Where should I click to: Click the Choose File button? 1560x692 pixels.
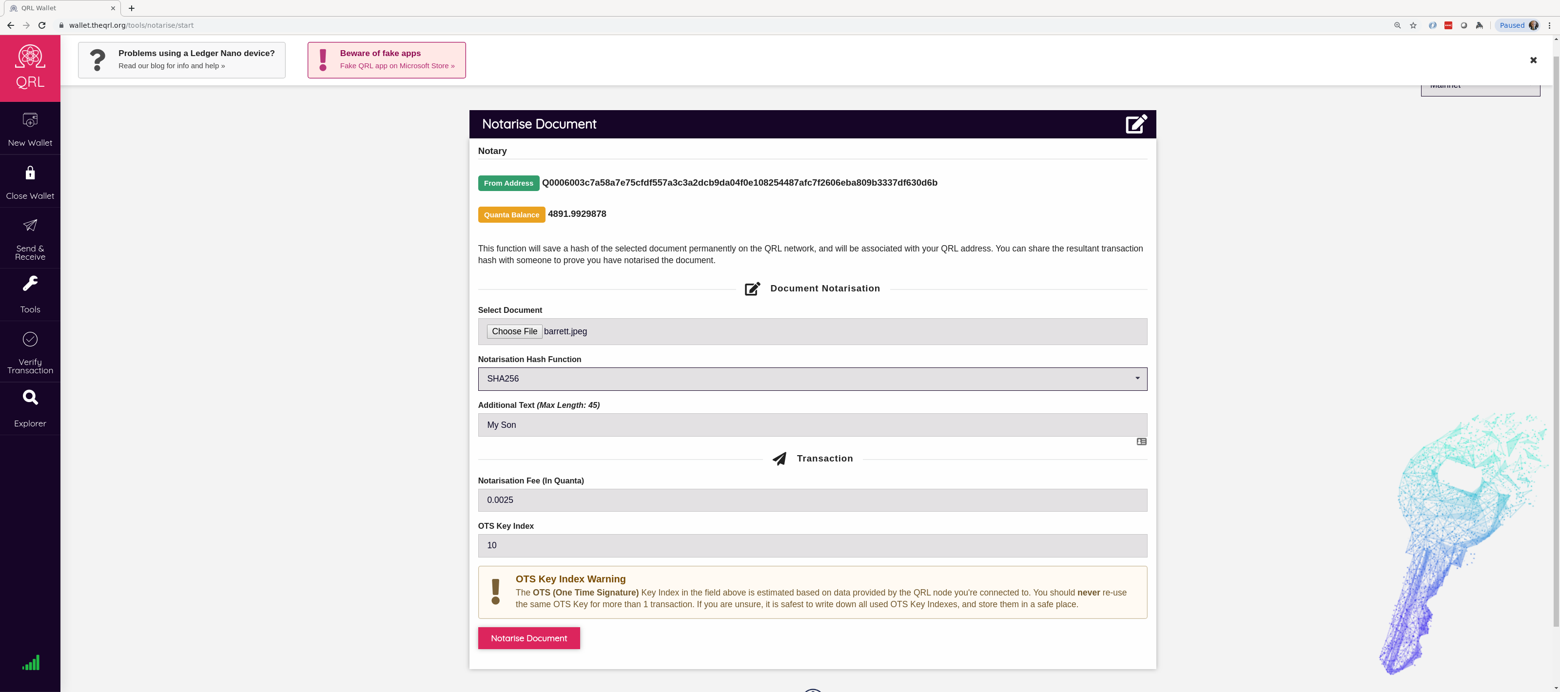click(x=514, y=332)
